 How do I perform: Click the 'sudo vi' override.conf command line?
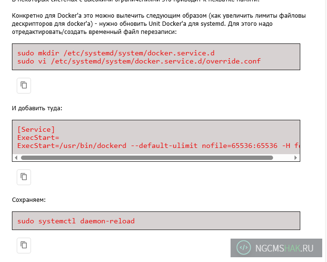coord(139,61)
